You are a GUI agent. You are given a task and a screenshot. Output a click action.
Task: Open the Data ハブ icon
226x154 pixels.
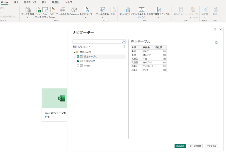(45, 10)
